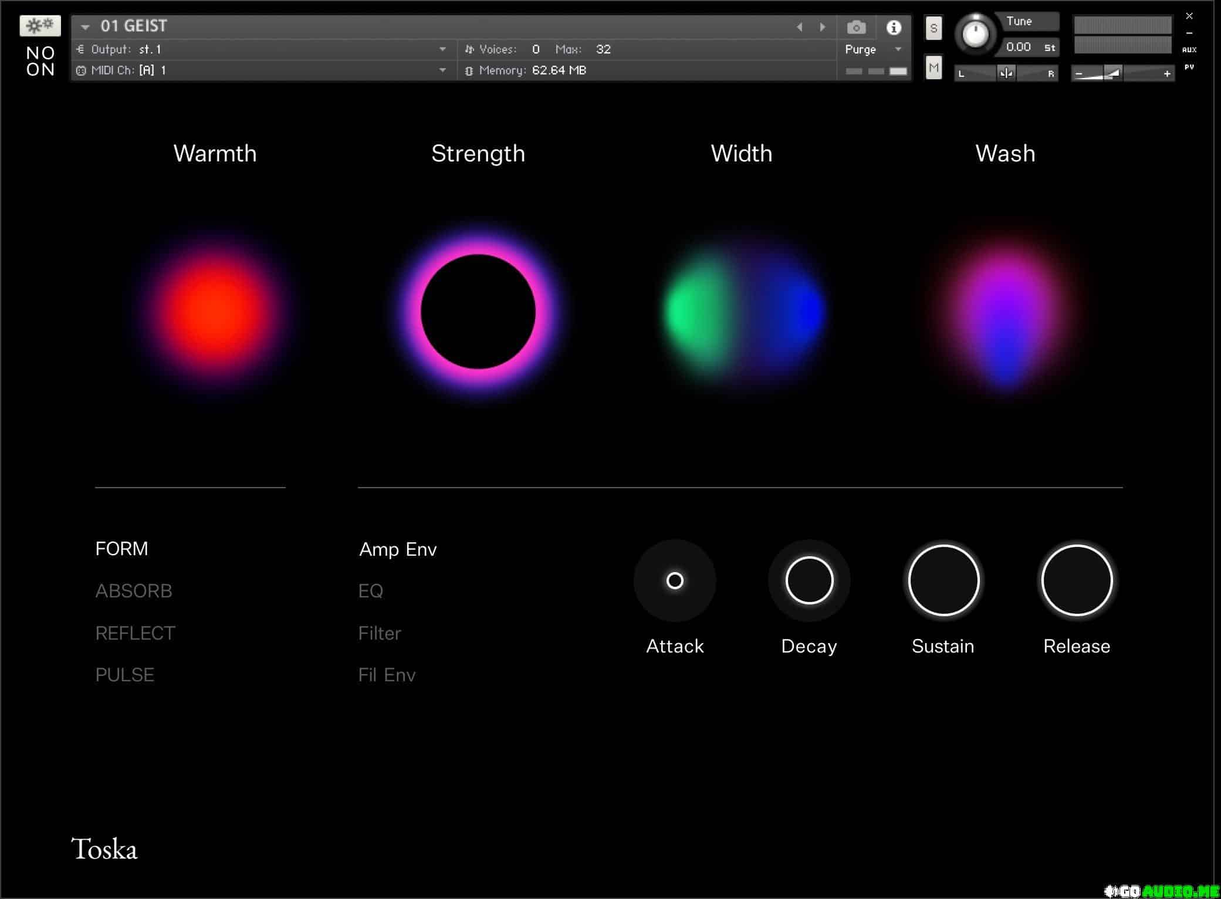The image size is (1221, 899).
Task: Click the NOON logo
Action: [x=40, y=61]
